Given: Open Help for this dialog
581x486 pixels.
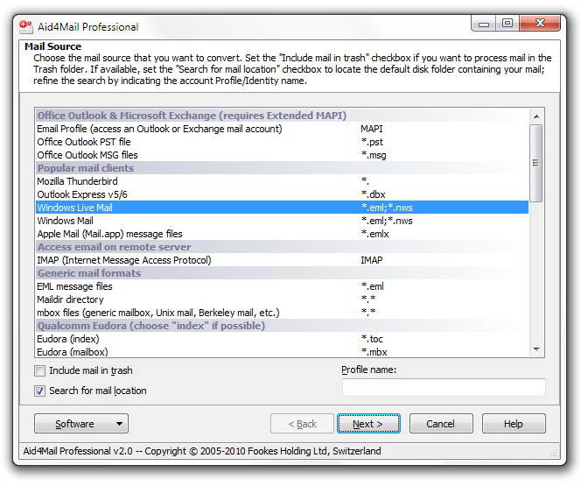Looking at the screenshot, I should tap(513, 424).
